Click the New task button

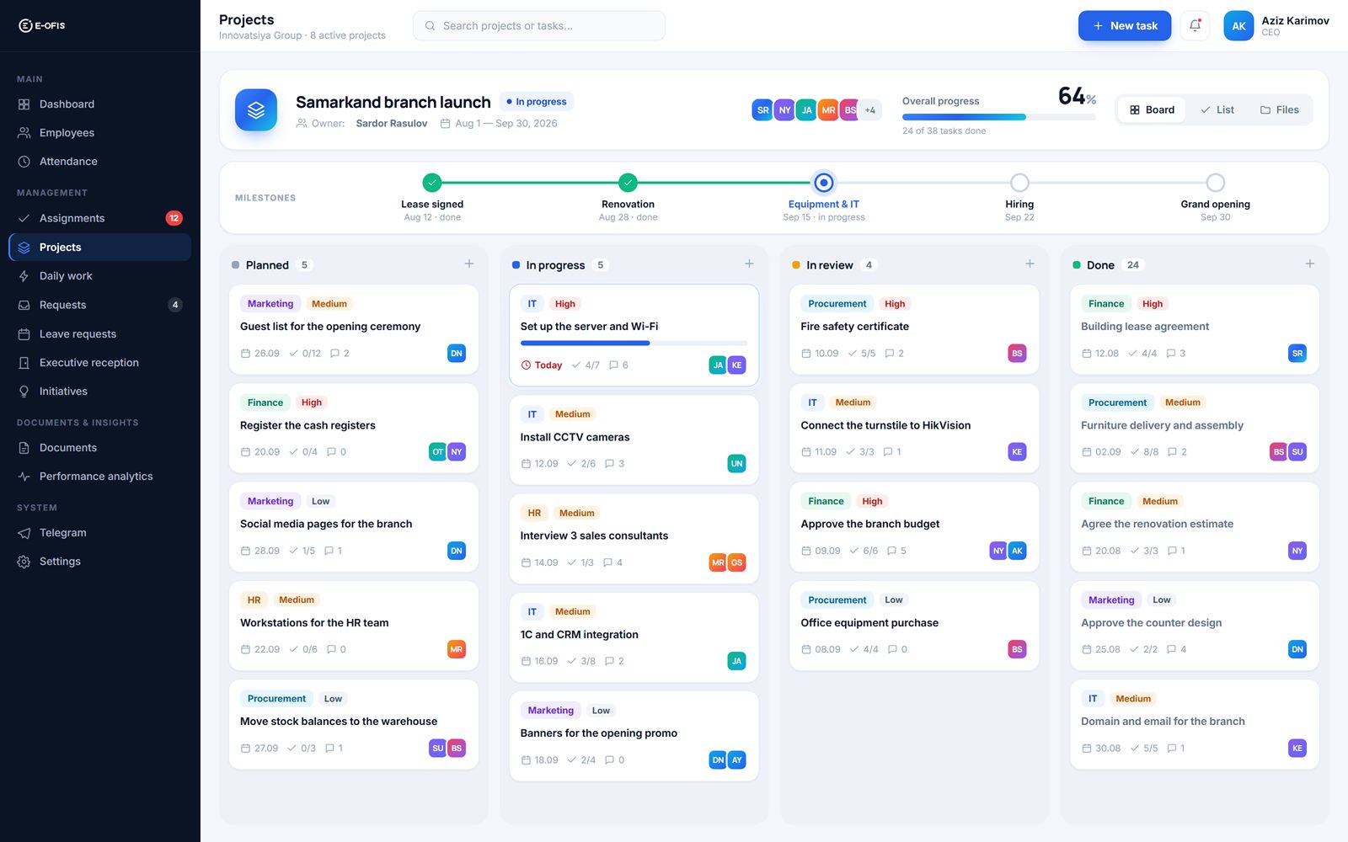(x=1125, y=26)
